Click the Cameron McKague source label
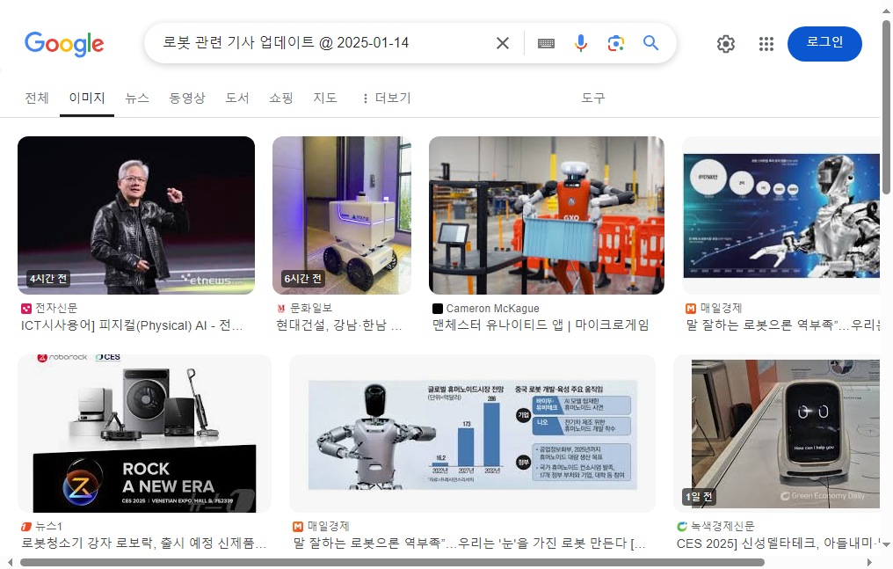 pos(492,308)
